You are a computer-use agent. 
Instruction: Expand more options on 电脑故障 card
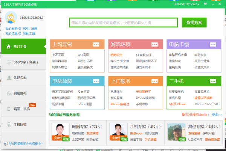(x=96, y=81)
